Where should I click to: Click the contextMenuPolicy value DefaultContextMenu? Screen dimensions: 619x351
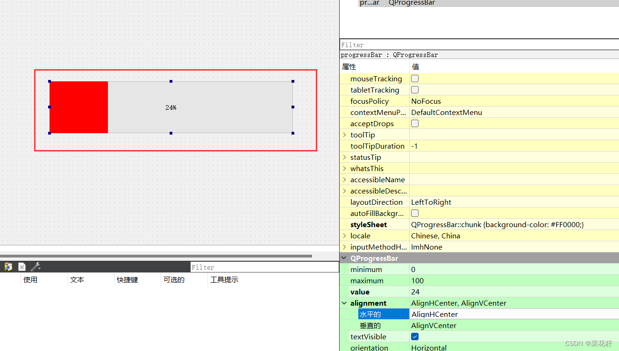[447, 112]
